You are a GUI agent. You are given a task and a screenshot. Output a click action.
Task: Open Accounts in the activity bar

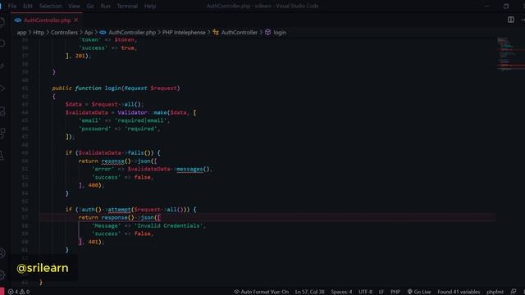coord(2,253)
